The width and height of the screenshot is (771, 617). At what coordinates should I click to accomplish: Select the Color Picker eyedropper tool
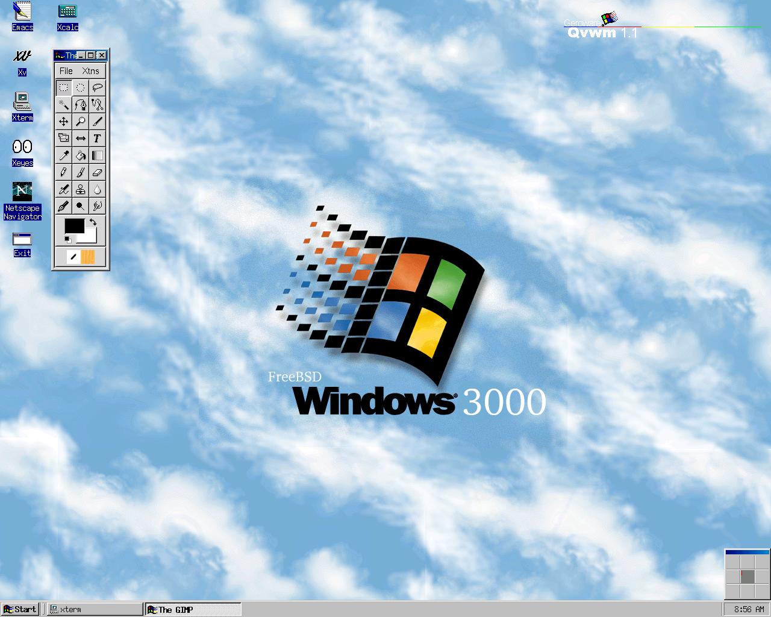pyautogui.click(x=63, y=155)
